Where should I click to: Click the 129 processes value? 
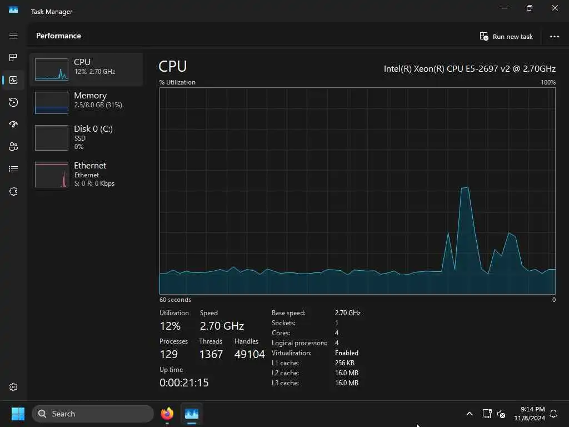(169, 354)
